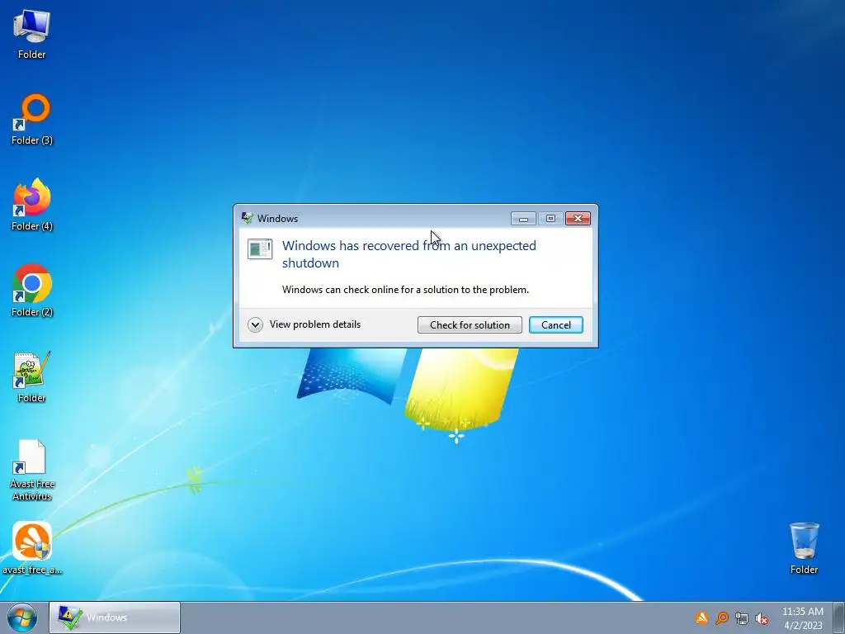The height and width of the screenshot is (634, 845).
Task: Expand View problem details
Action: coord(304,324)
